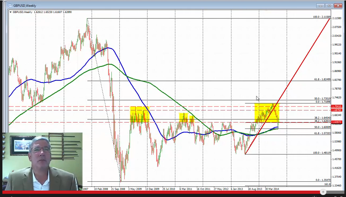The width and height of the screenshot is (346, 197).
Task: Open the chart menu triangle beside GBPUSD,Weekly
Action: 10,12
